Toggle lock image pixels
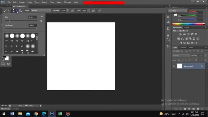The height and width of the screenshot is (117, 208). pos(182,60)
